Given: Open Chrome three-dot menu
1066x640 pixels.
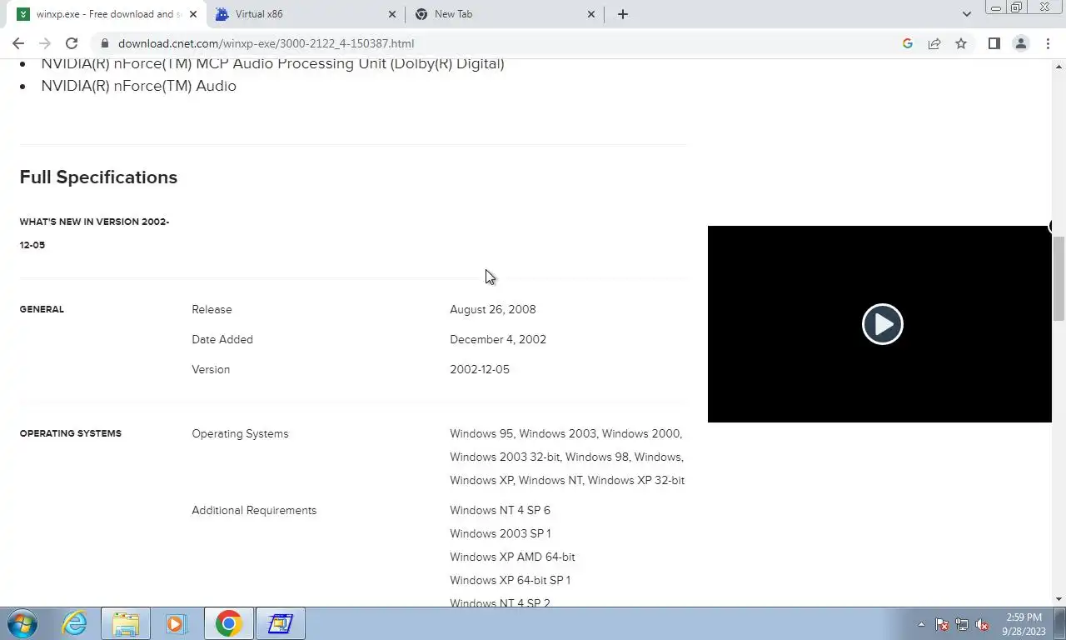Looking at the screenshot, I should [1048, 43].
